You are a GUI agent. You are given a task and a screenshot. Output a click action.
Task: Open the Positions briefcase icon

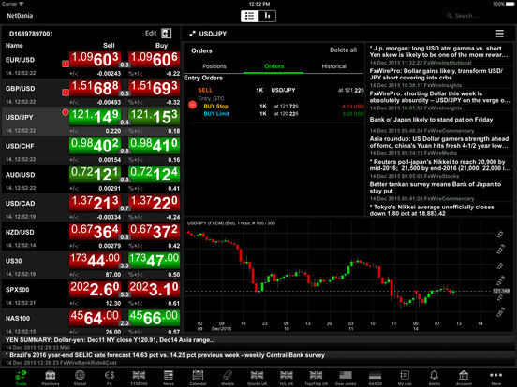(51, 378)
